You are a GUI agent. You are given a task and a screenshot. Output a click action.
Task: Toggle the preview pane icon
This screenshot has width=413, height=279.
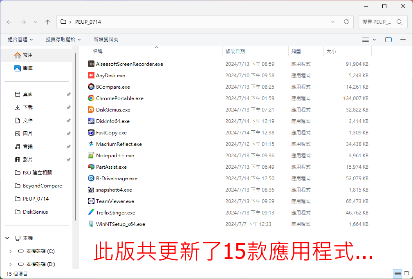pos(388,40)
